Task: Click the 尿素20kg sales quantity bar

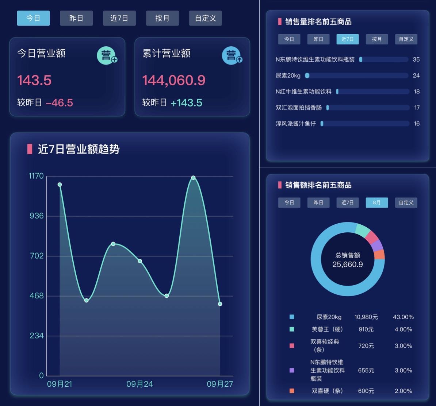Action: [357, 76]
